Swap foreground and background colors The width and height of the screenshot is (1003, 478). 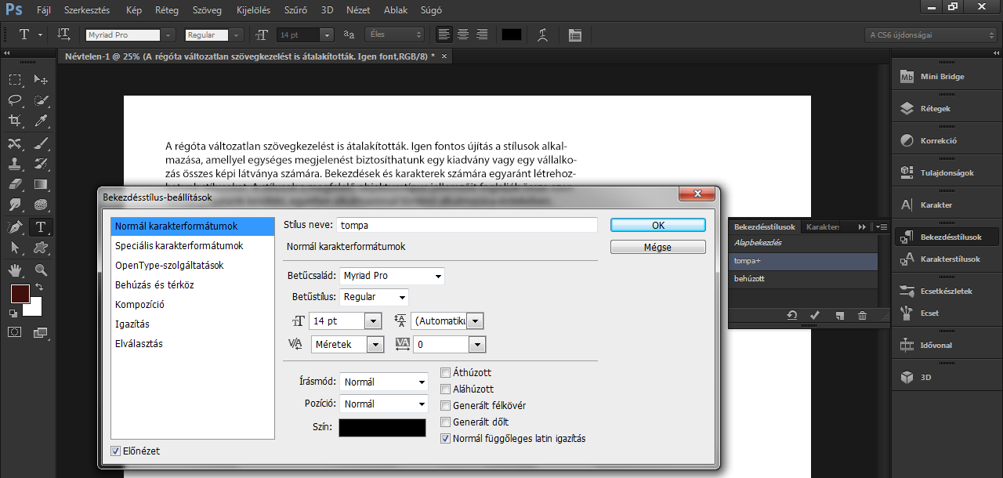[x=39, y=288]
